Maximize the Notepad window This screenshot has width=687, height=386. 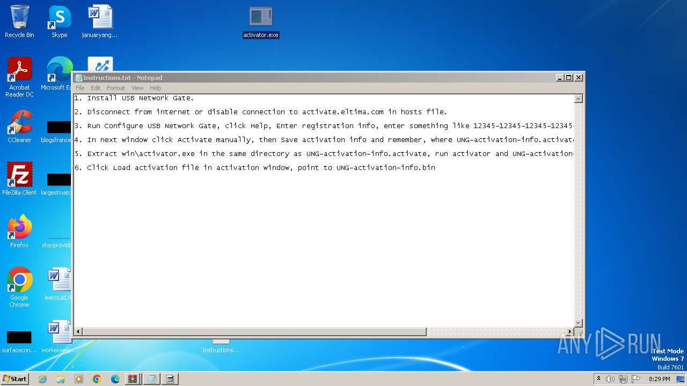pos(569,78)
